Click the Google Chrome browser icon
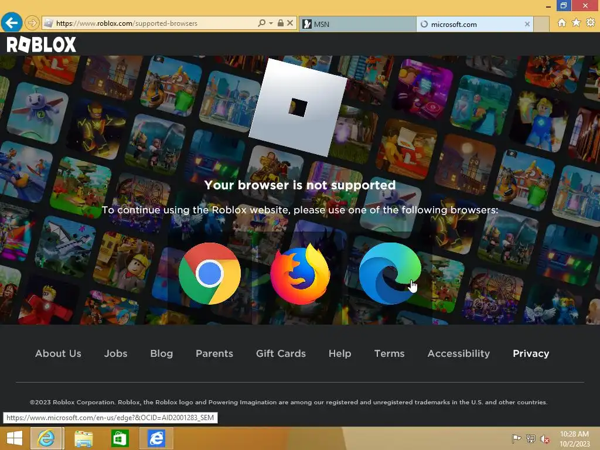Screen dimensions: 600x450 point(210,274)
